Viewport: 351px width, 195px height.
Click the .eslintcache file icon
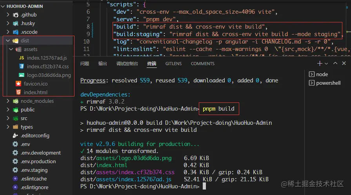click(15, 179)
